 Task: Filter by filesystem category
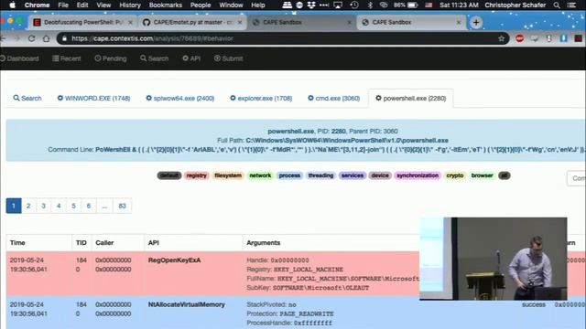pos(228,175)
